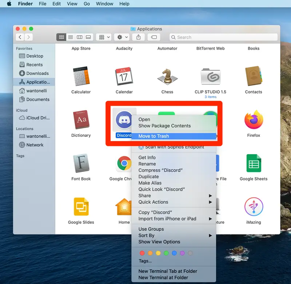This screenshot has height=284, width=291.
Task: Choose Move to Trash
Action: pos(174,136)
